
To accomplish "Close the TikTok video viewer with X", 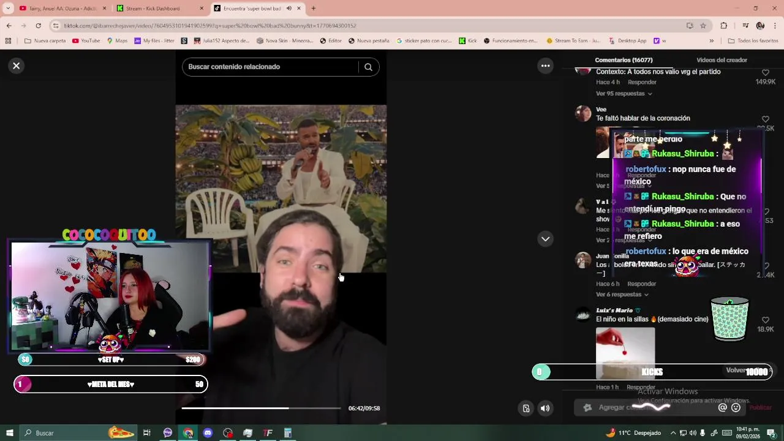I will 17,66.
